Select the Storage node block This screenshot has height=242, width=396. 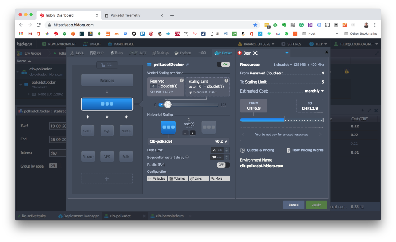[88, 157]
